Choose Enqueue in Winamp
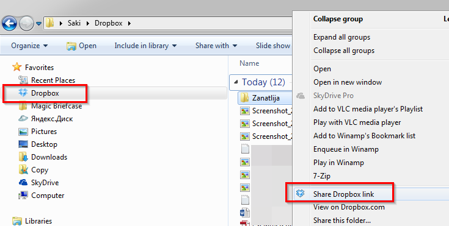 pyautogui.click(x=346, y=149)
